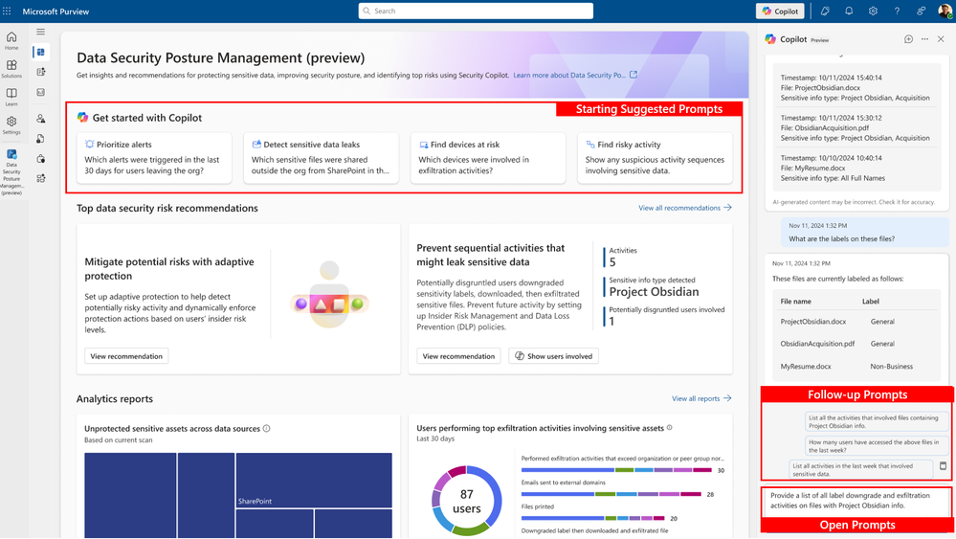Viewport: 956px width, 539px height.
Task: Open Copilot pane more options ellipsis
Action: 925,39
